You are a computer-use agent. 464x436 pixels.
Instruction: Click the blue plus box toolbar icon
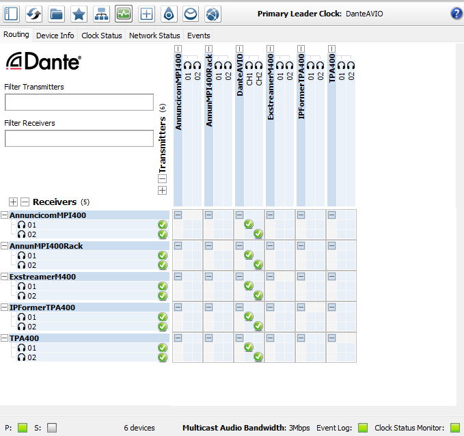point(146,13)
